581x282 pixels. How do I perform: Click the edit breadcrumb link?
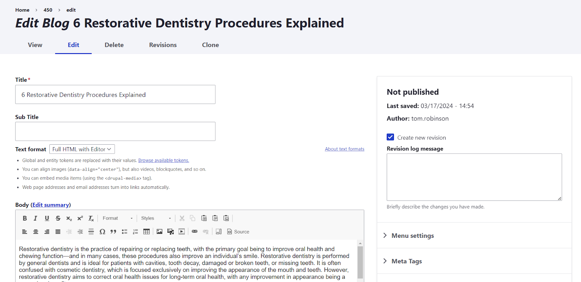(x=71, y=10)
